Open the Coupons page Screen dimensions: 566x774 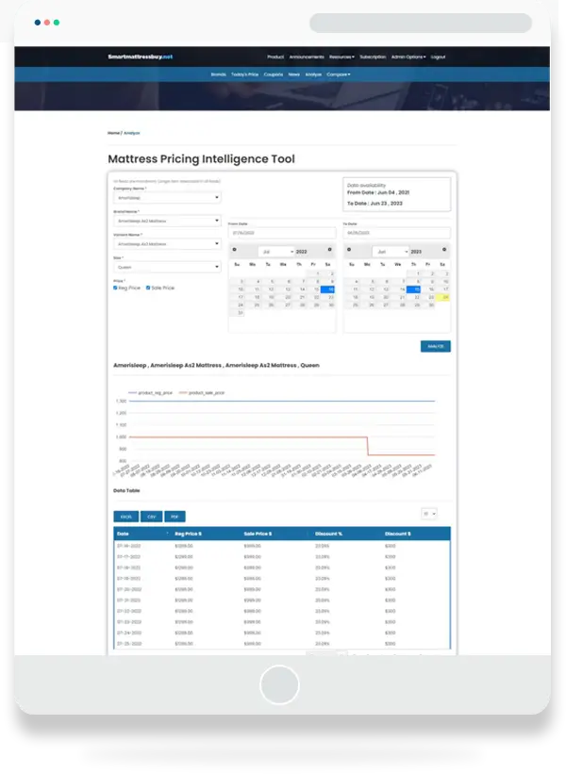click(274, 74)
